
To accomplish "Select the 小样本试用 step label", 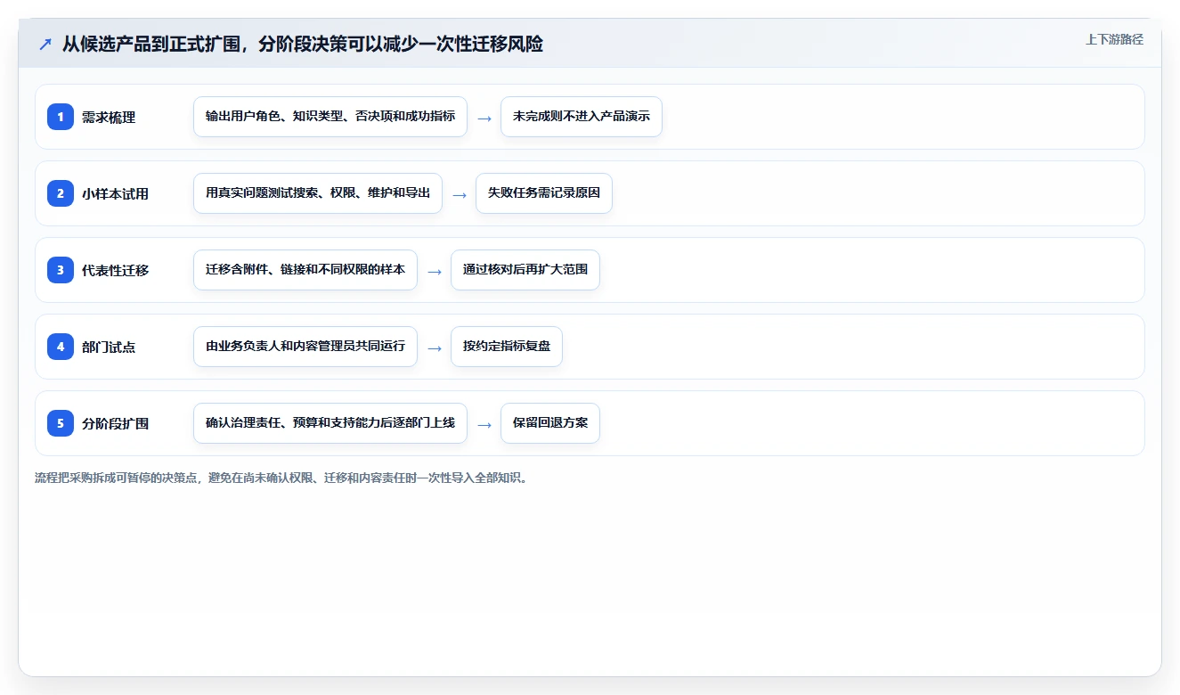I will pyautogui.click(x=115, y=194).
